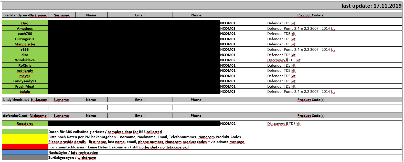Click the nickname cell 'Diro'
This screenshot has width=404, height=162.
(25, 23)
